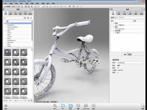Open the 场景 tab in the project panel
Image resolution: width=147 pixels, height=110 pixels.
coord(113,13)
